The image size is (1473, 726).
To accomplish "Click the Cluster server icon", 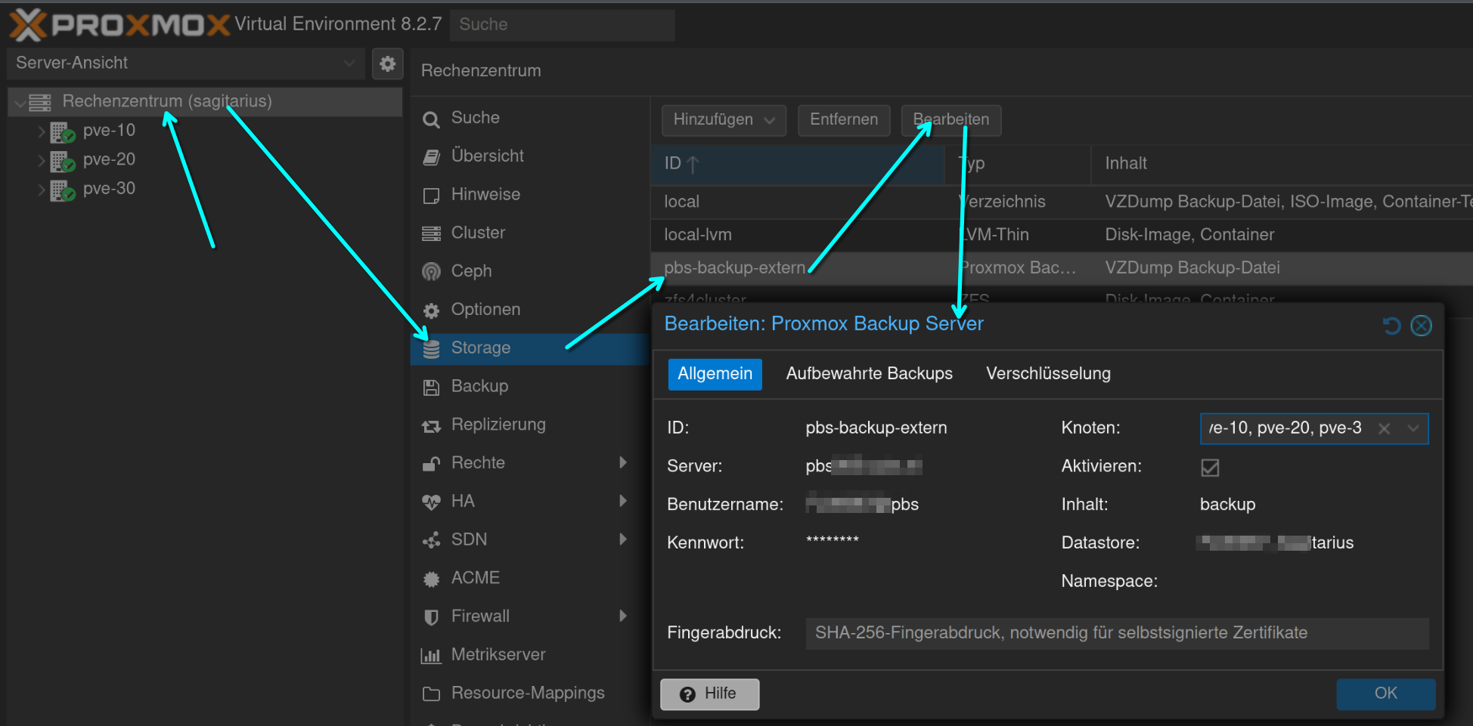I will (x=431, y=233).
